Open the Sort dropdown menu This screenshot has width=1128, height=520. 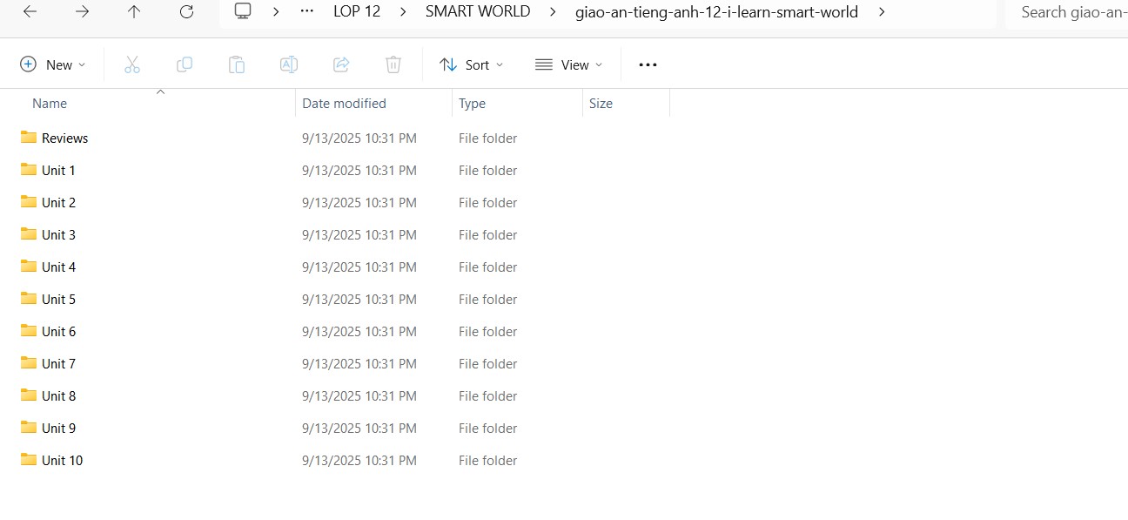[x=472, y=64]
